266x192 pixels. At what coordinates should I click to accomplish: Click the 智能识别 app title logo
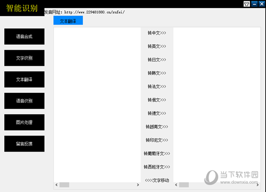[22, 8]
